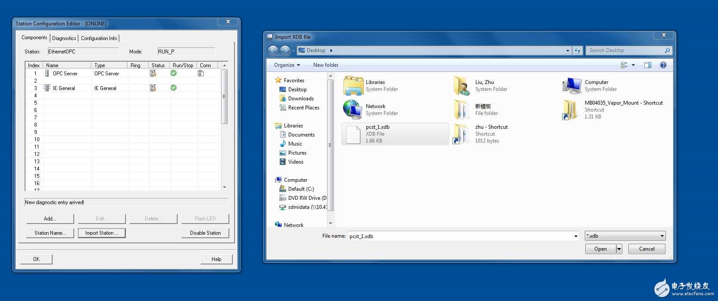Open Recent Places in navigation pane
718x301 pixels.
click(x=299, y=108)
